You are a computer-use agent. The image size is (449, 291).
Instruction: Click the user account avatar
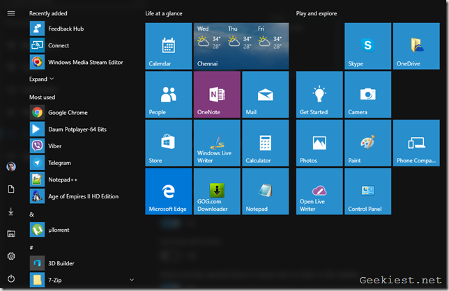click(10, 166)
